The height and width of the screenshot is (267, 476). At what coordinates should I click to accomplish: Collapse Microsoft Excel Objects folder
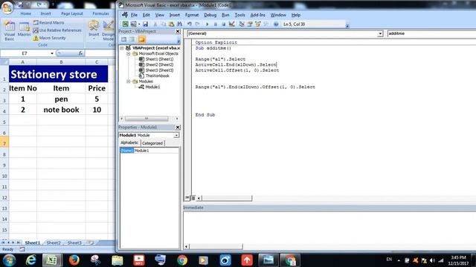[x=129, y=53]
